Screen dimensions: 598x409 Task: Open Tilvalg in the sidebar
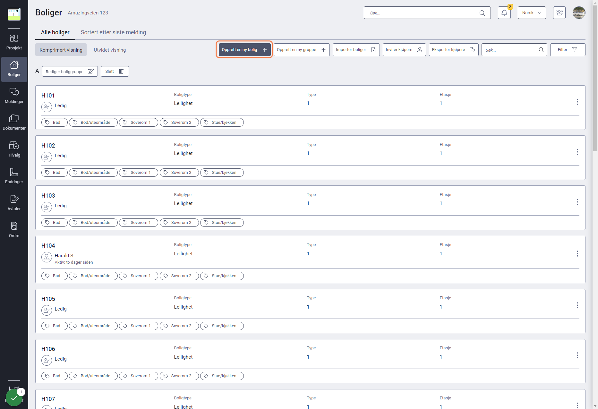14,149
